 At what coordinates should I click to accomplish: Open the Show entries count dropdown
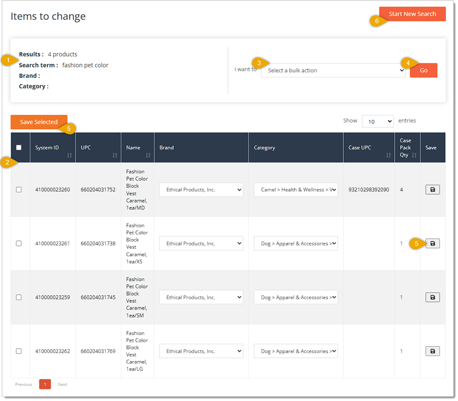click(x=378, y=122)
